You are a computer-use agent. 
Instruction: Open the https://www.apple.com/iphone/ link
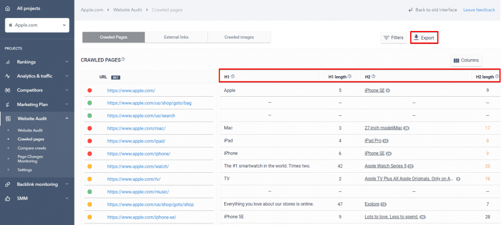pos(139,154)
